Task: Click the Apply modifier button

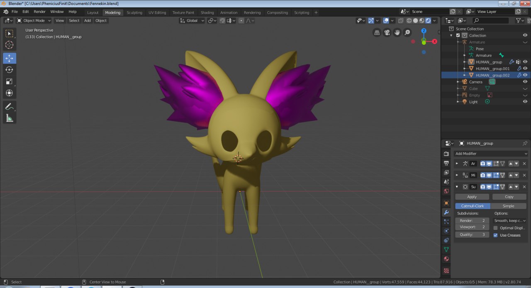Action: tap(472, 197)
